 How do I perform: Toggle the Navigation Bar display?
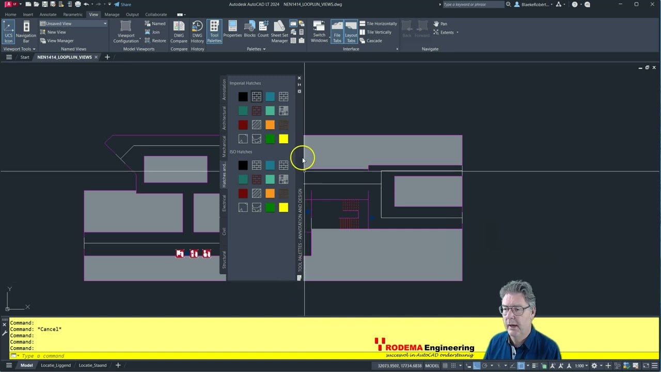(x=26, y=32)
